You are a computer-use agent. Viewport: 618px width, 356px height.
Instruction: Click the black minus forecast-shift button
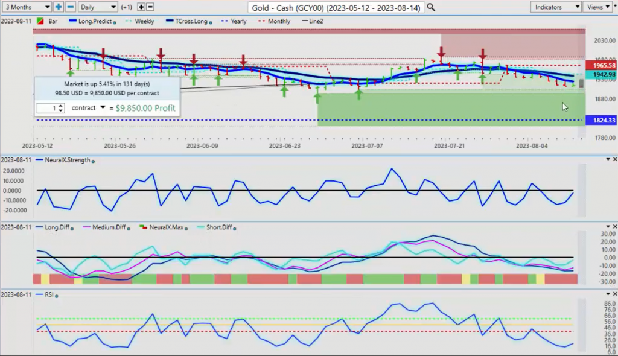[150, 7]
